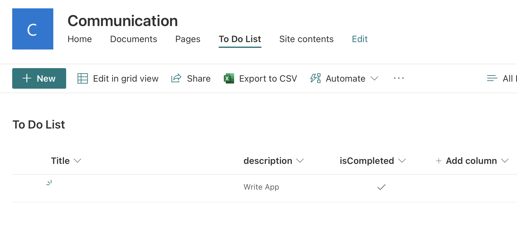Screen dimensions: 517x232
Task: Open the Title column dropdown
Action: [77, 161]
